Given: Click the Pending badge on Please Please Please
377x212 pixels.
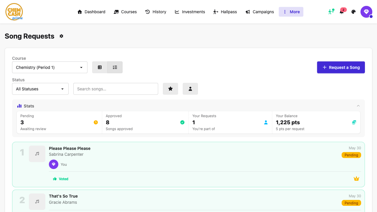Looking at the screenshot, I should click(x=351, y=155).
